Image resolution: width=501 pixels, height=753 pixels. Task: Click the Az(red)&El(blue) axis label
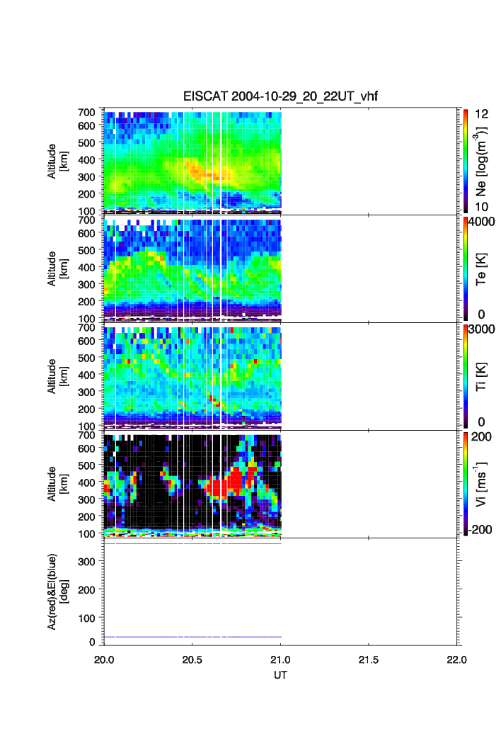tap(57, 591)
